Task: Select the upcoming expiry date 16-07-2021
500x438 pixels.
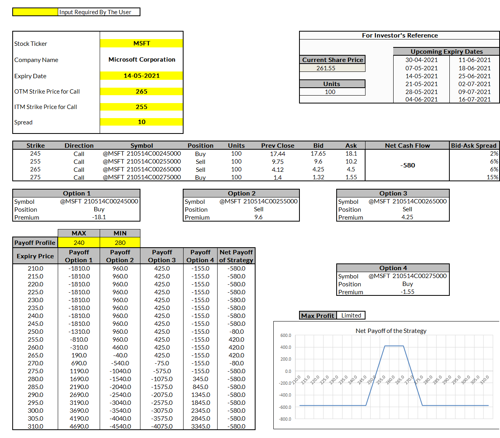Action: [x=475, y=100]
